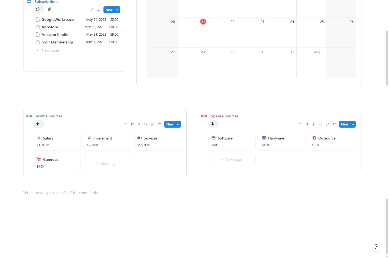Screen dimensions: 389x259
Task: Open view settings for the Expense Sources database
Action: (x=334, y=124)
